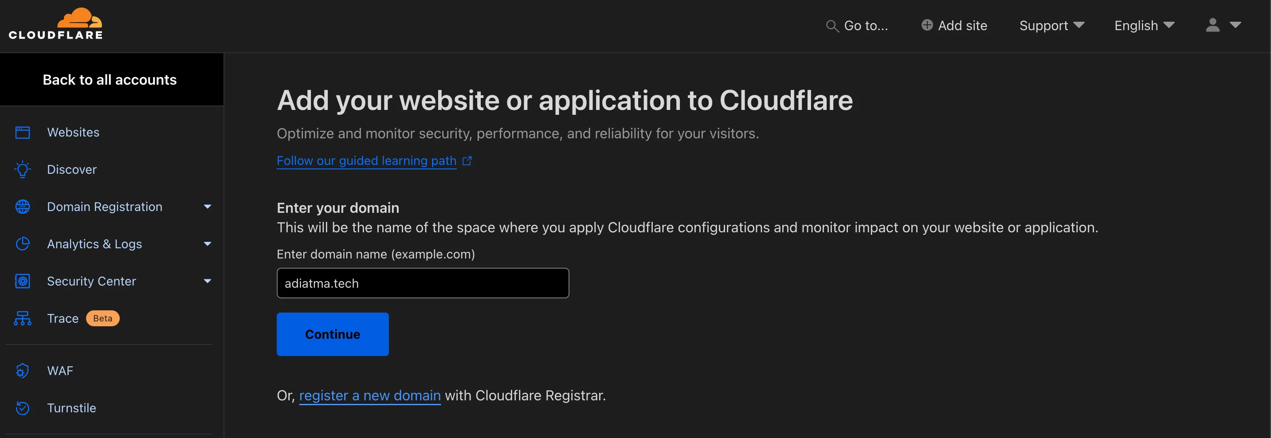
Task: Open the Go to... quick search
Action: 857,26
